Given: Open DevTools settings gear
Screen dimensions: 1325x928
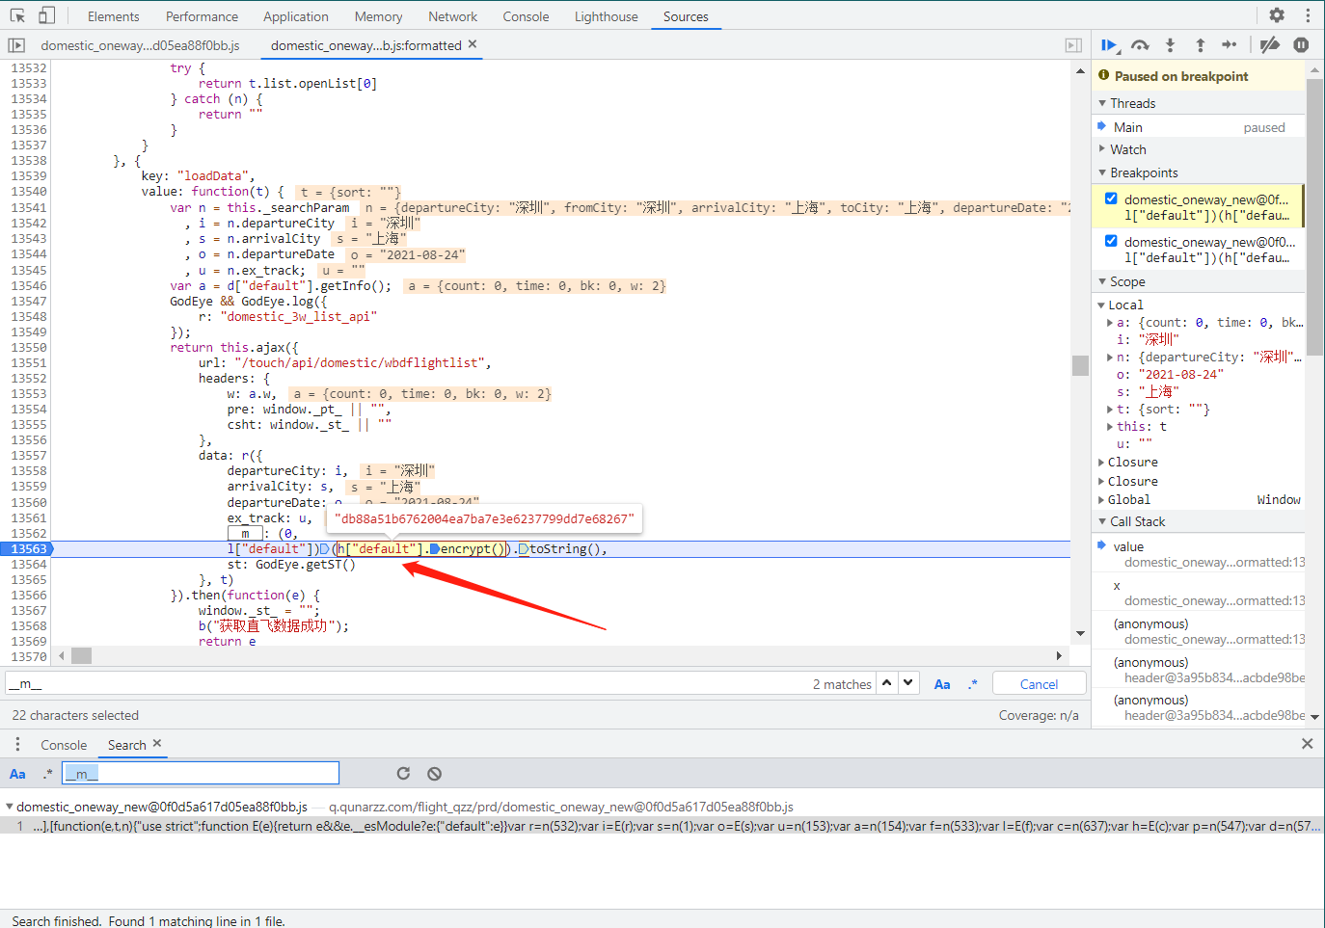Looking at the screenshot, I should click(1277, 15).
